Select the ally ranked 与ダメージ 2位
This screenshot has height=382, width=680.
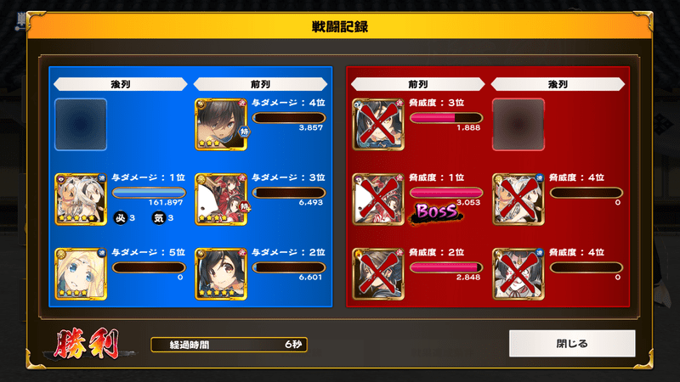coord(221,274)
